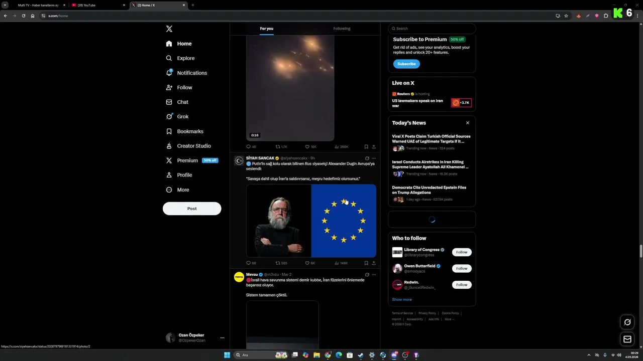Screen dimensions: 643x361
Task: Open the Chat section
Action: pos(177,102)
